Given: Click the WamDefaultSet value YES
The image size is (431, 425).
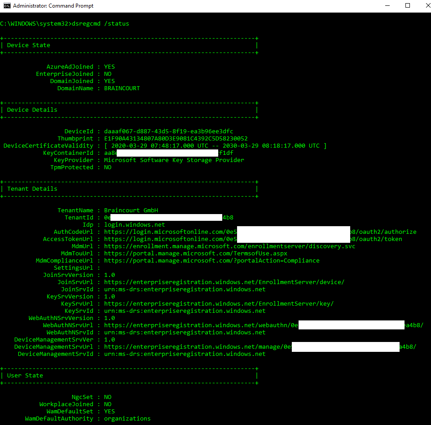Looking at the screenshot, I should pos(110,411).
